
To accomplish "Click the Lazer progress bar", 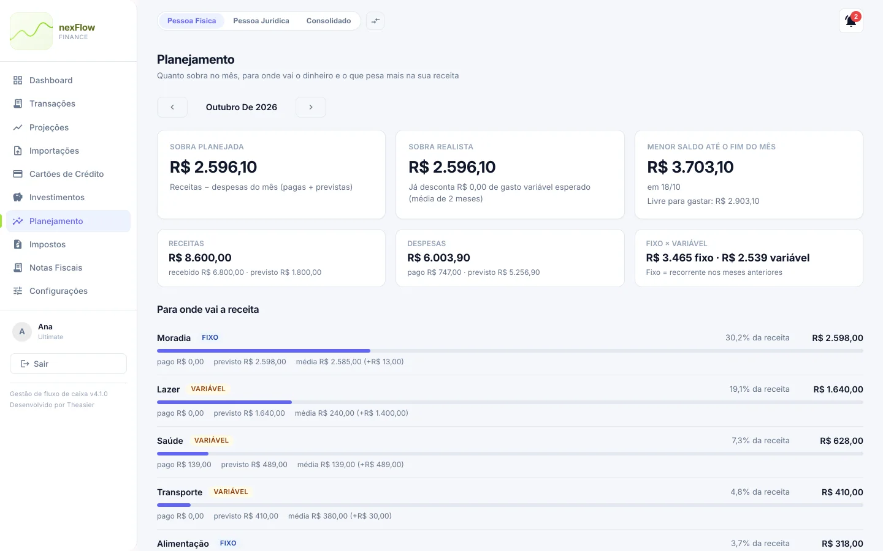I will click(510, 402).
